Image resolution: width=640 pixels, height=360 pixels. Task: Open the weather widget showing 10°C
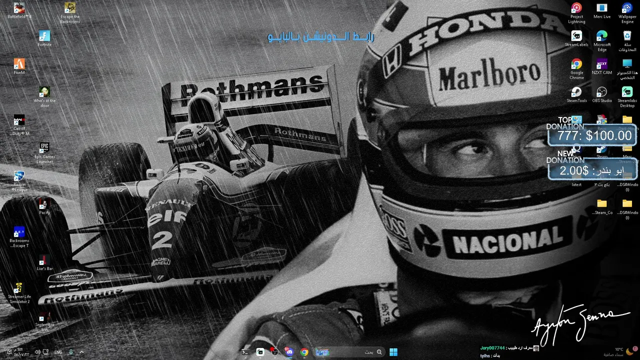point(619,352)
